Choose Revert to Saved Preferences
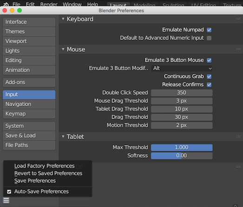The image size is (243, 207). click(x=47, y=174)
